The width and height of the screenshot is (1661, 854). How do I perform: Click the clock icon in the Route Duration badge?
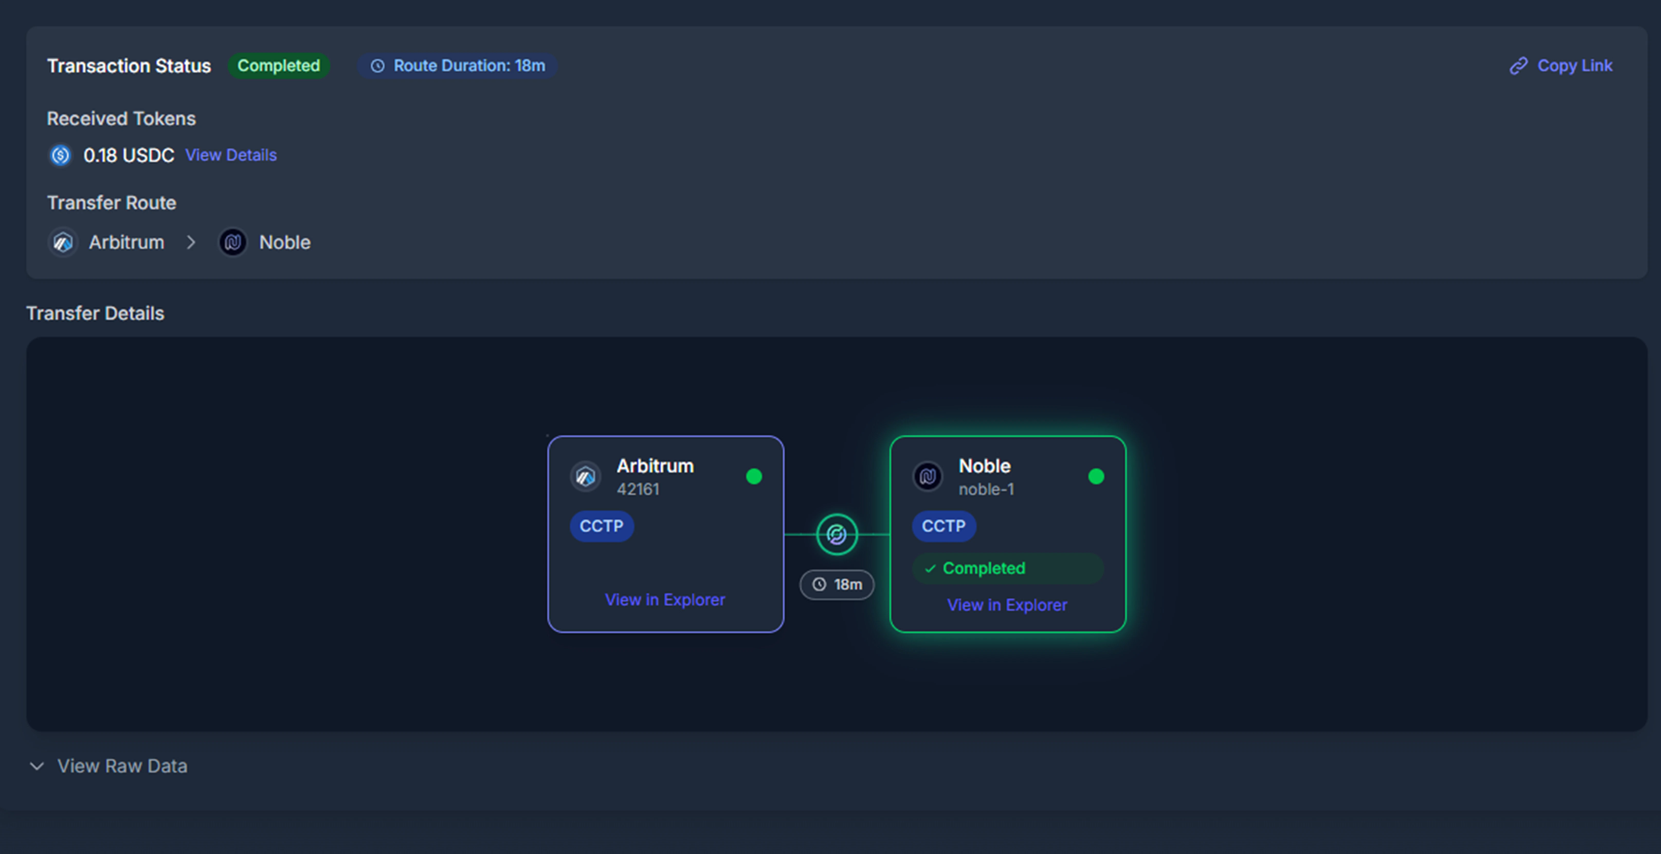[x=377, y=65]
